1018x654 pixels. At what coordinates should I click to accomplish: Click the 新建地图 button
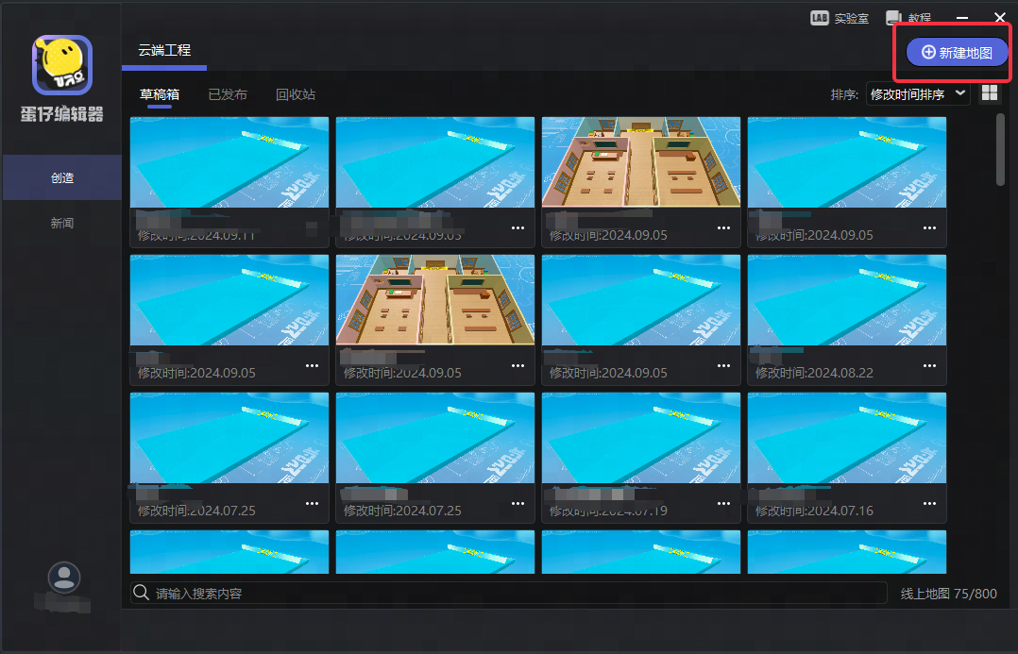(957, 53)
